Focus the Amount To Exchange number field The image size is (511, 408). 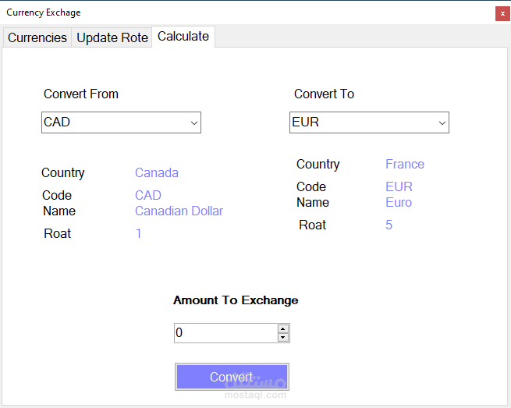(x=225, y=333)
